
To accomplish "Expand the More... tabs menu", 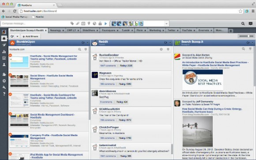I will click(220, 30).
